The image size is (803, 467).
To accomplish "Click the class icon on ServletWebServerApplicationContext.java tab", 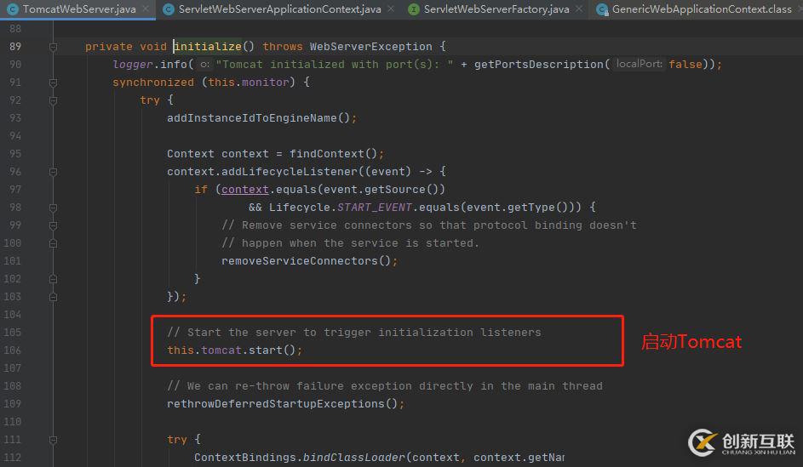I will (x=168, y=9).
